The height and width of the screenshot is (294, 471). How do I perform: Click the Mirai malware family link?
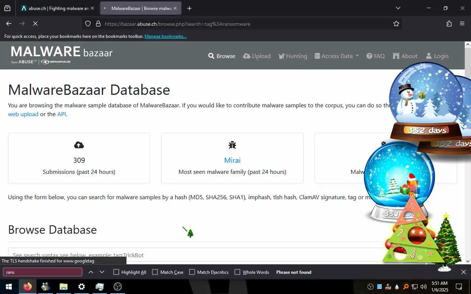[232, 160]
